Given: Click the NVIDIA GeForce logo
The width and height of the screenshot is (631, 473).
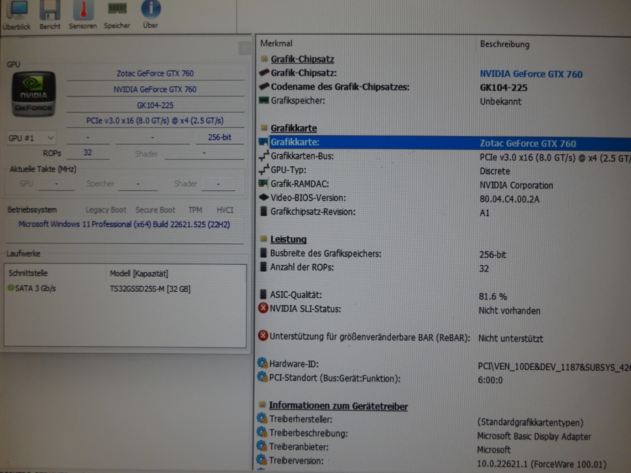Looking at the screenshot, I should click(x=34, y=94).
